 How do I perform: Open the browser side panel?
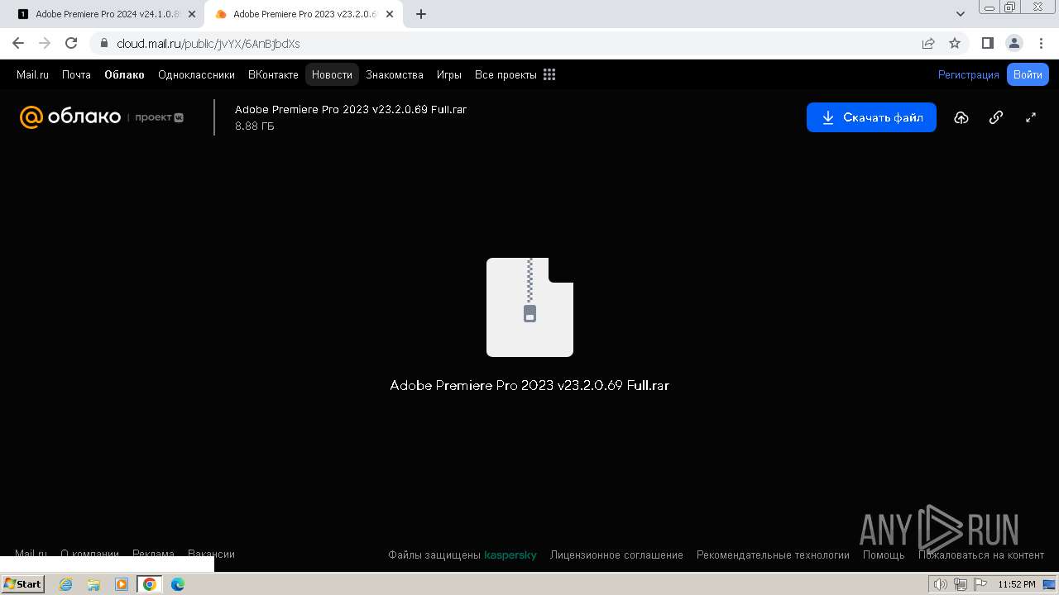[988, 43]
